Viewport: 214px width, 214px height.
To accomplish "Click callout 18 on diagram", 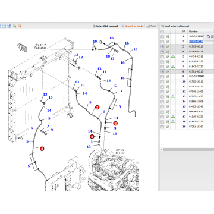I will 108,56.
